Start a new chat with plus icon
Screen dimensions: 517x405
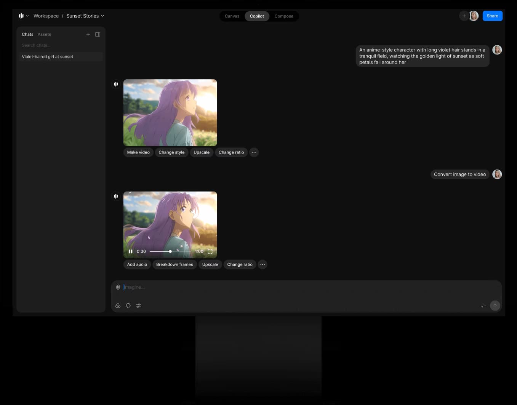tap(88, 34)
